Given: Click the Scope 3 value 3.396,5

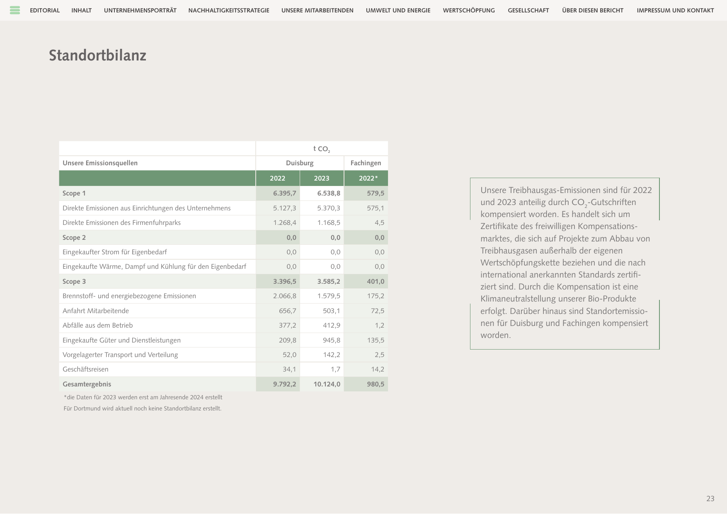Looking at the screenshot, I should [x=285, y=282].
